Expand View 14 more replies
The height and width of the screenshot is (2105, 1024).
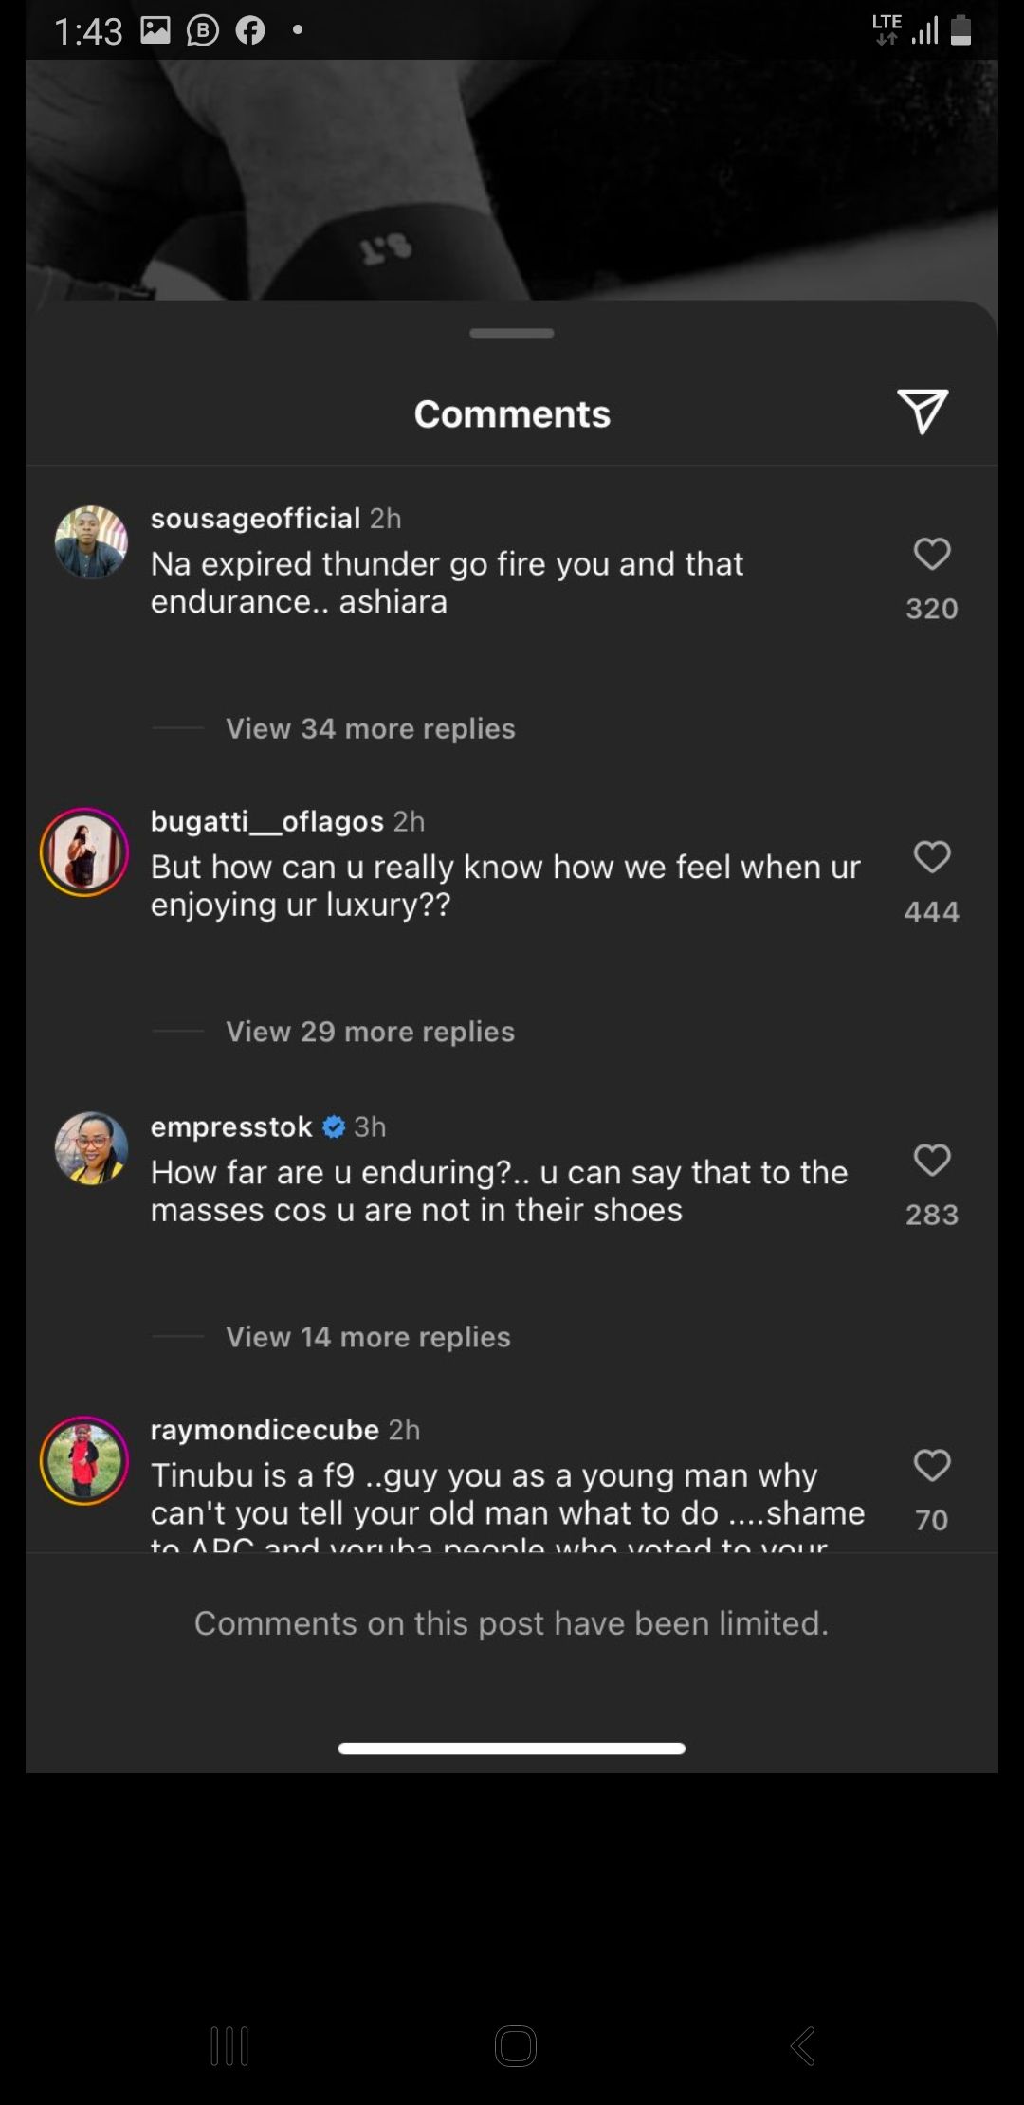click(368, 1337)
